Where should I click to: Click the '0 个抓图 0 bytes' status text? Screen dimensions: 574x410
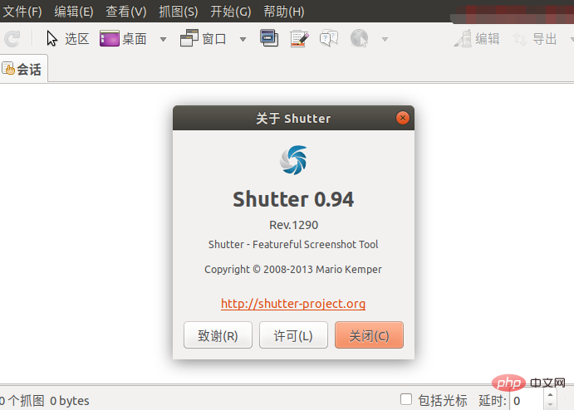44,401
